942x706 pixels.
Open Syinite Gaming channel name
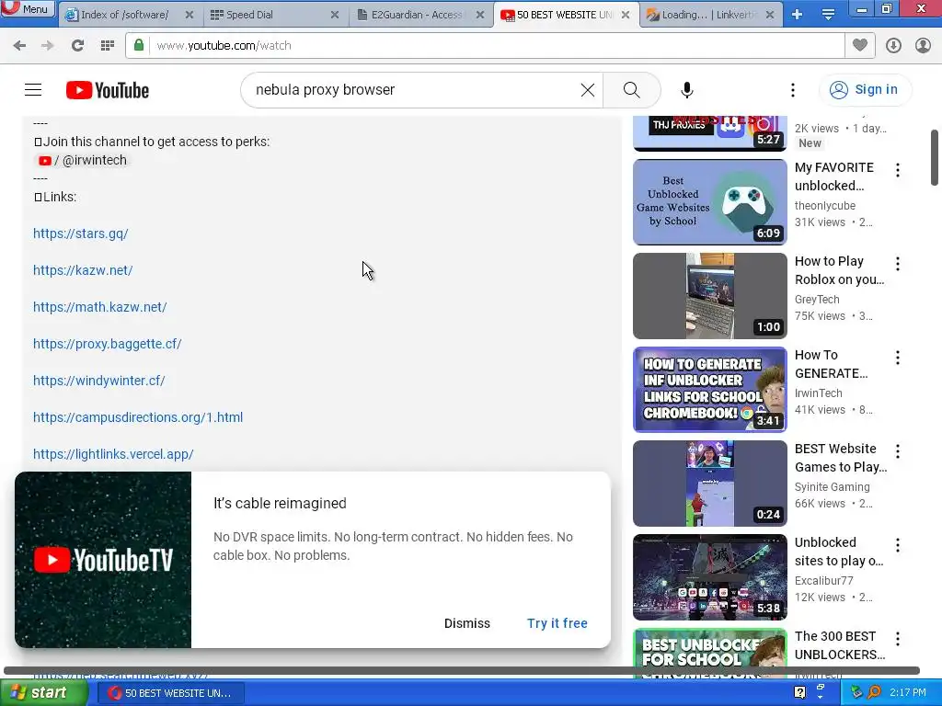click(x=832, y=487)
